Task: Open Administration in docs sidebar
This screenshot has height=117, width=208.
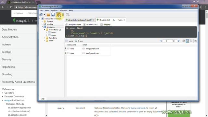Action: coord(10,37)
